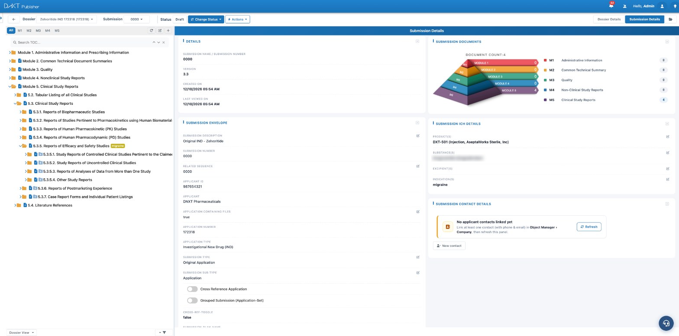Edit the Related Sequence field

click(418, 166)
